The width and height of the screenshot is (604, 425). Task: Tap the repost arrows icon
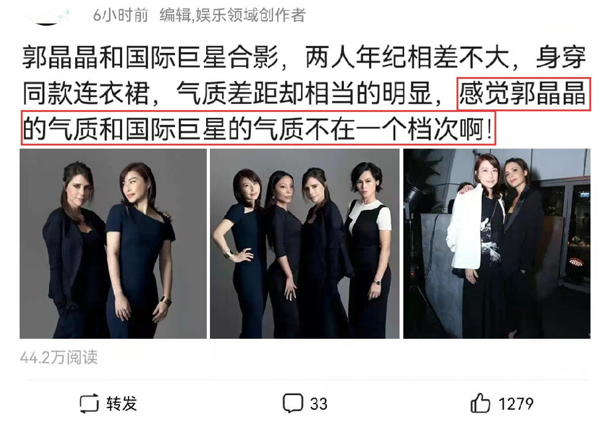click(x=89, y=404)
